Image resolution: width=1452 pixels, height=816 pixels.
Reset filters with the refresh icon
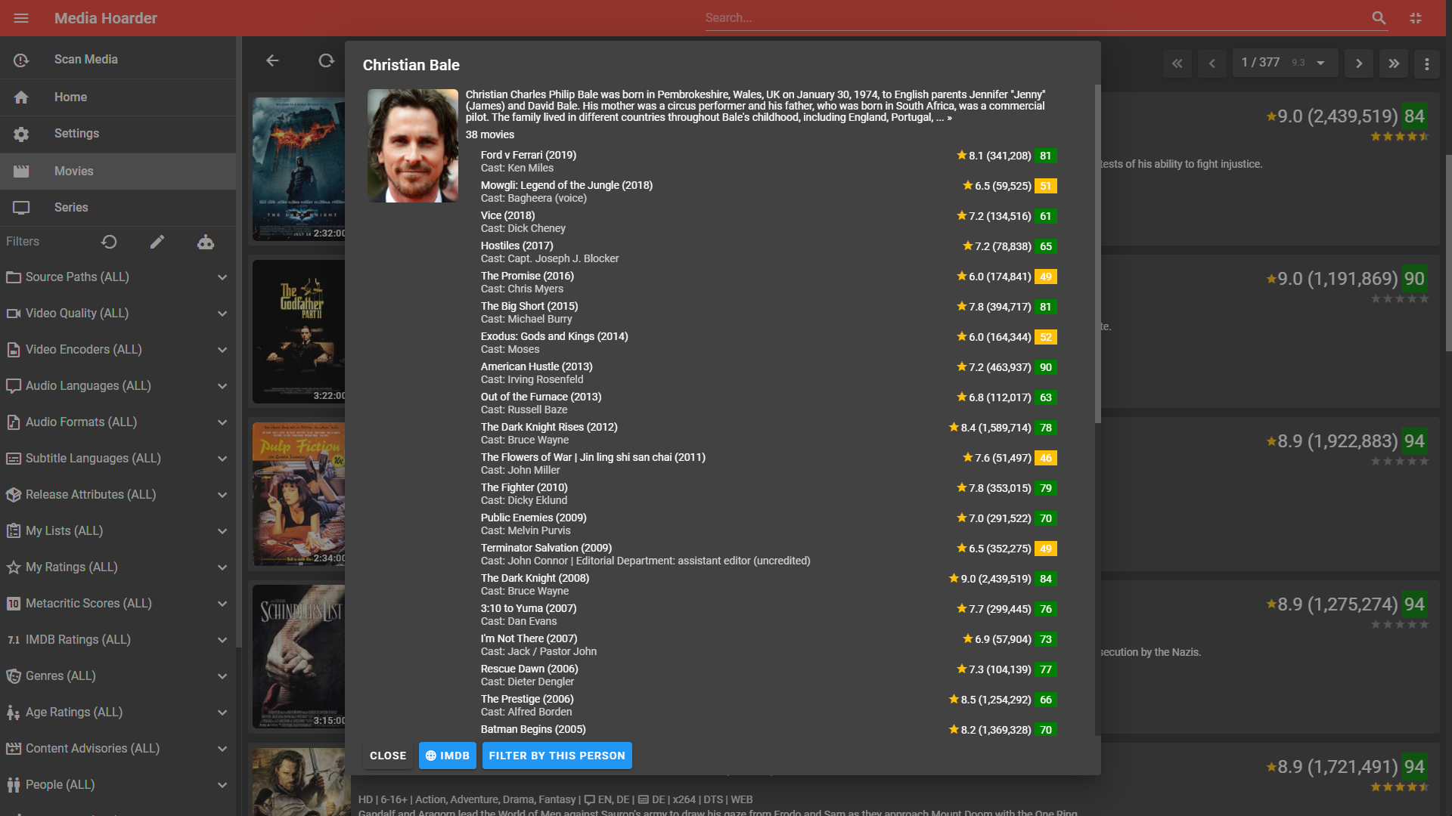coord(109,242)
